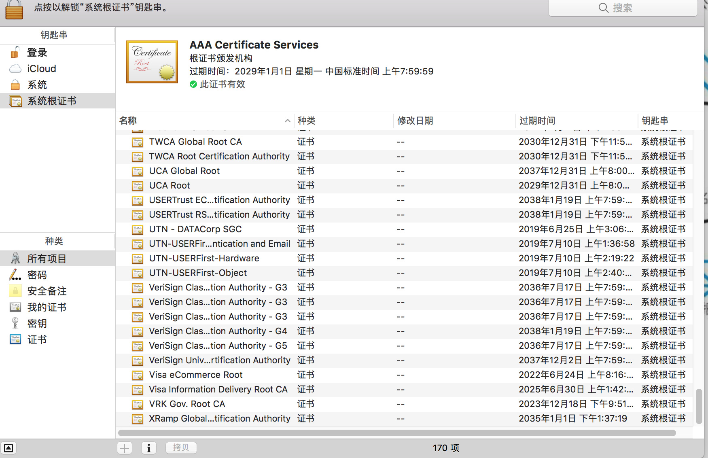Select VeriSign Clas...tion Authority - G4
Viewport: 708px width, 458px height.
(404, 331)
